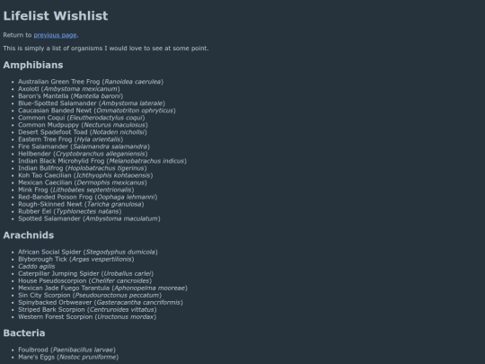Viewport: 485px width, 364px height.
Task: Click the Lifelist Wishlist page heading
Action: coord(56,16)
